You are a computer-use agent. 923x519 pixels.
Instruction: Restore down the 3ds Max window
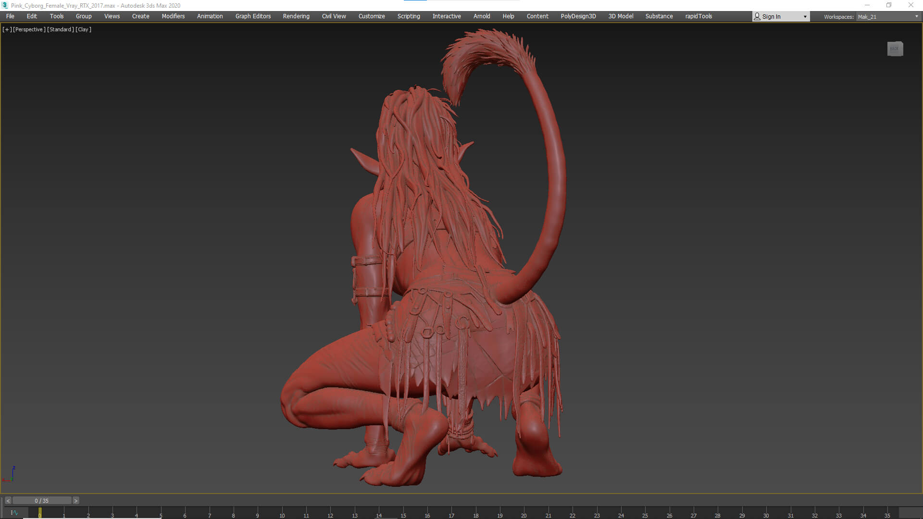tap(889, 5)
